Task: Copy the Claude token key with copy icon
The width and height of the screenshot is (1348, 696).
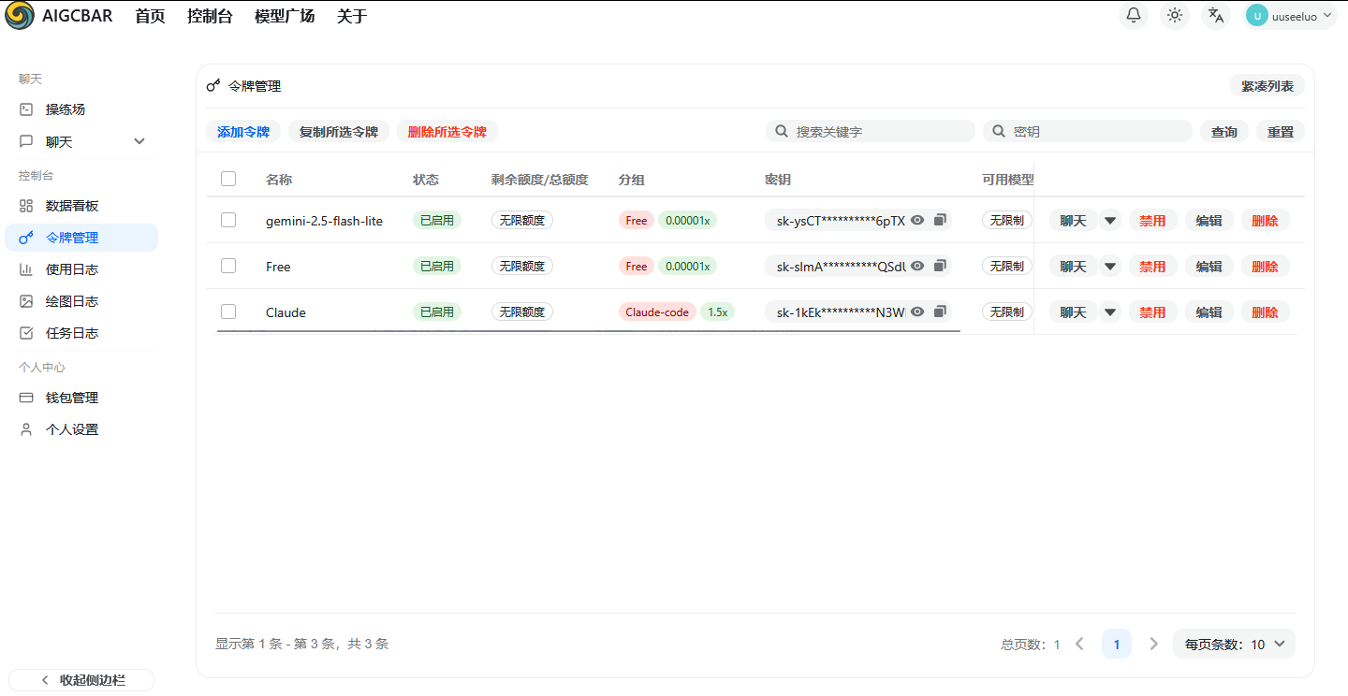Action: 940,312
